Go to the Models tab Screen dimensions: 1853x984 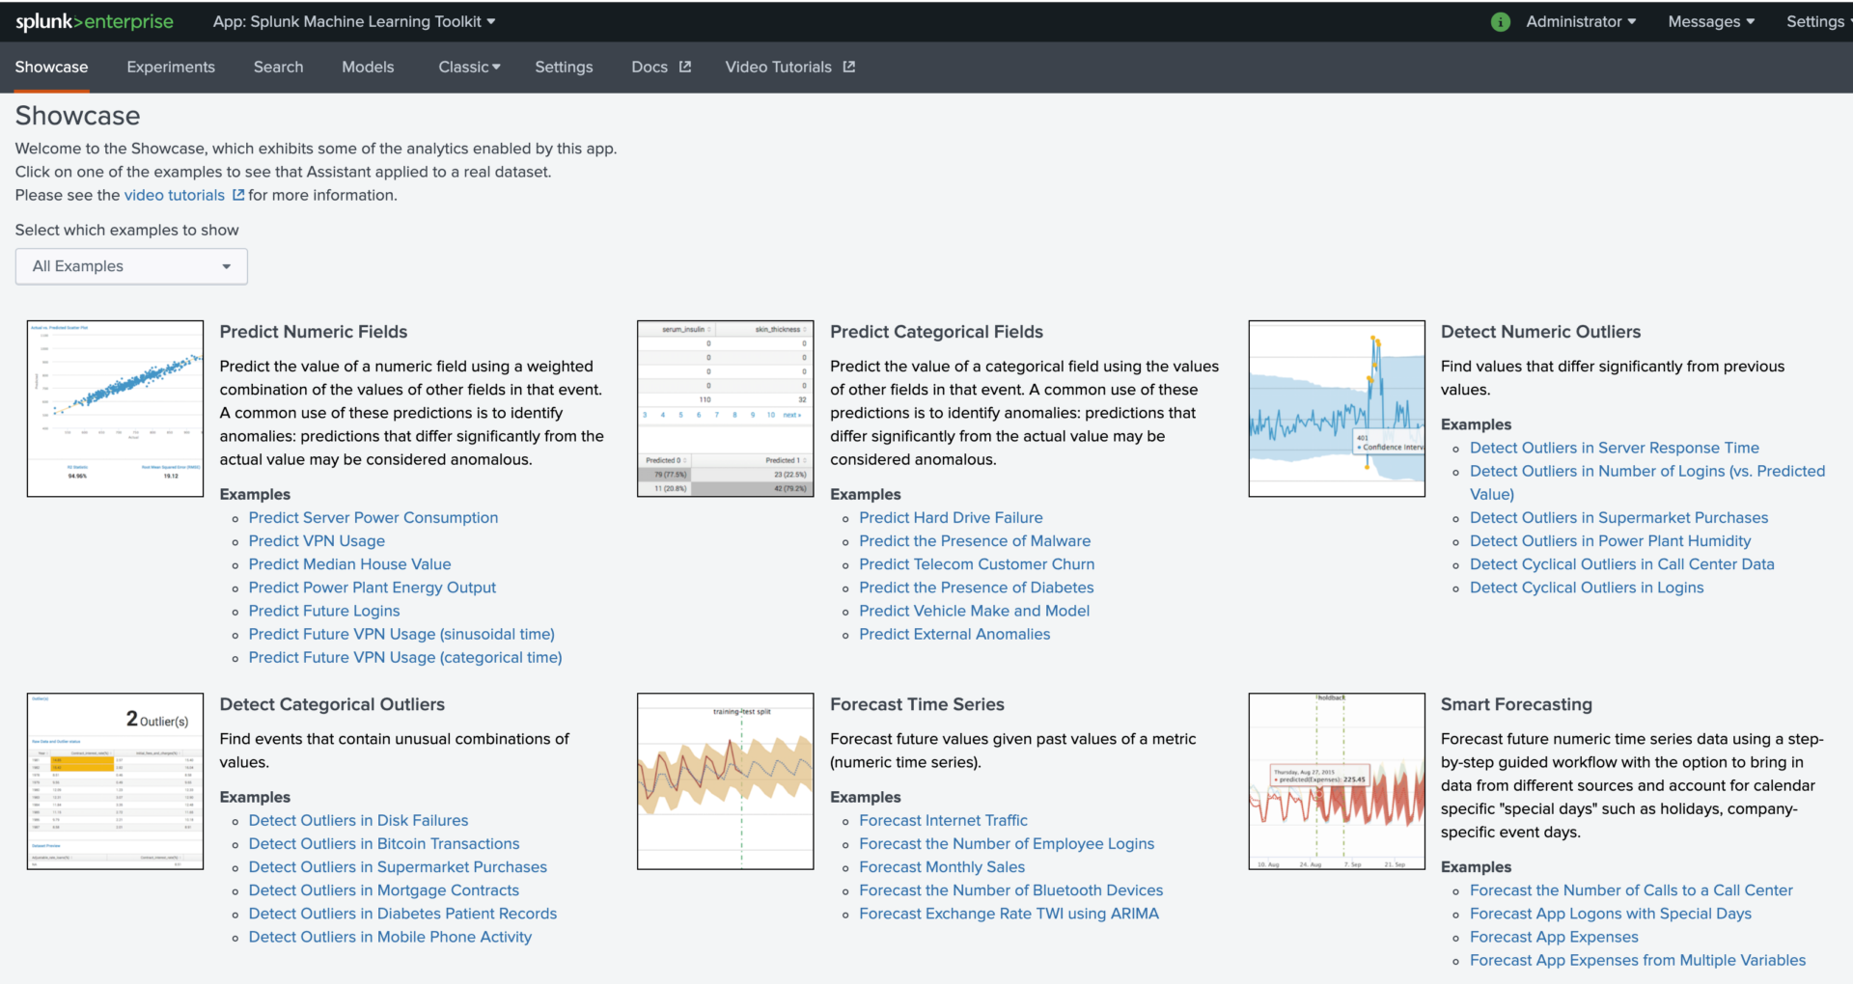(368, 67)
